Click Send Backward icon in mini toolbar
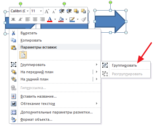Image resolution: width=153 pixels, height=126 pixels. (83, 11)
